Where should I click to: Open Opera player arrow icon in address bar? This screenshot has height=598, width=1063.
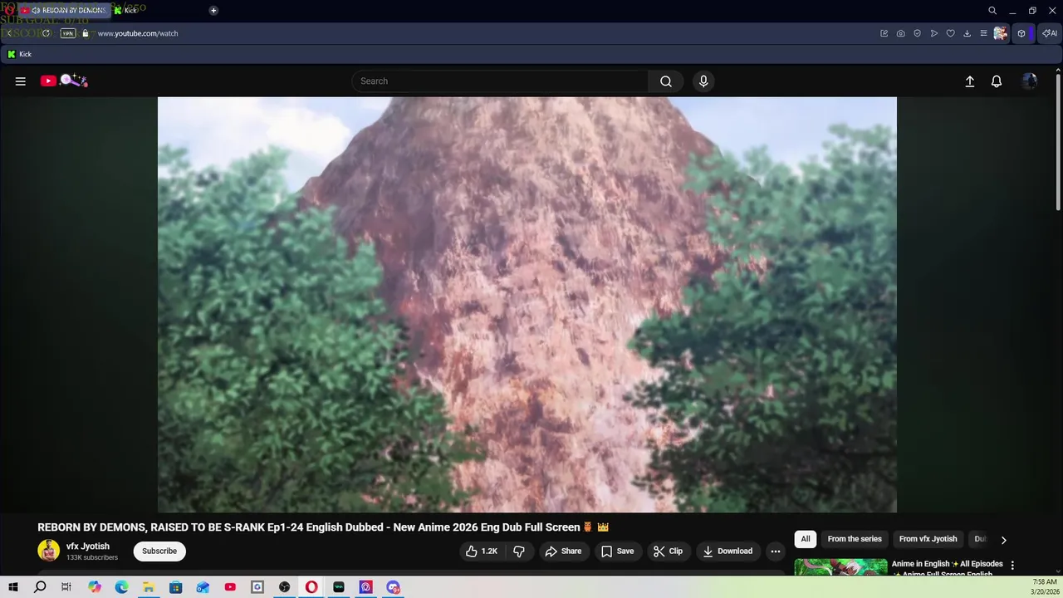[934, 33]
